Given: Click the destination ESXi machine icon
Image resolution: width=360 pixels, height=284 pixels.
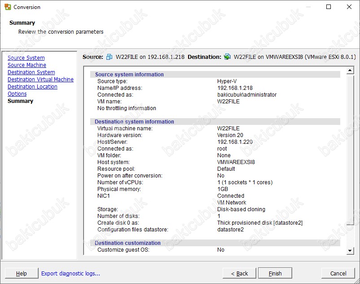Looking at the screenshot, I should tap(227, 57).
